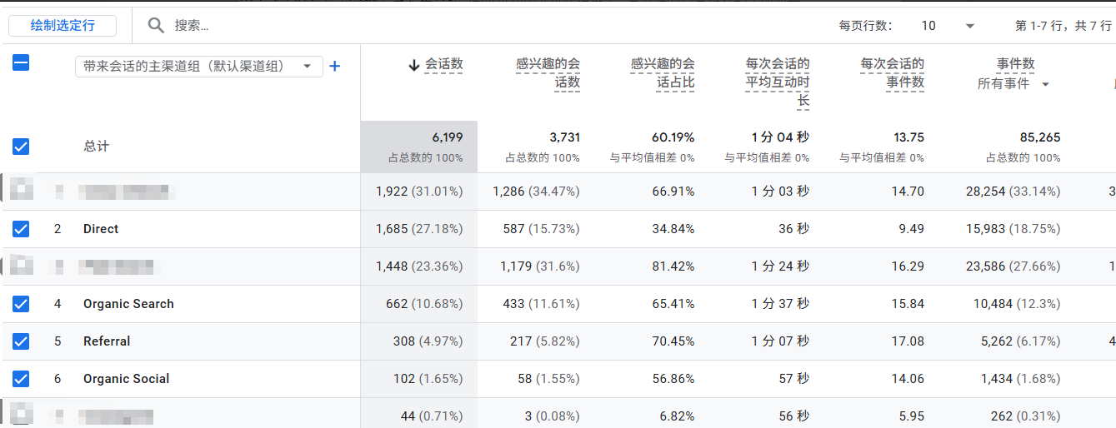Deselect the Referral row checkbox
Viewport: 1116px width, 428px height.
tap(21, 341)
